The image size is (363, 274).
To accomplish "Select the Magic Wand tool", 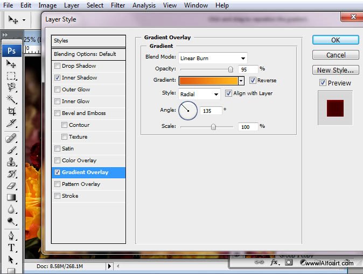I will (x=11, y=99).
